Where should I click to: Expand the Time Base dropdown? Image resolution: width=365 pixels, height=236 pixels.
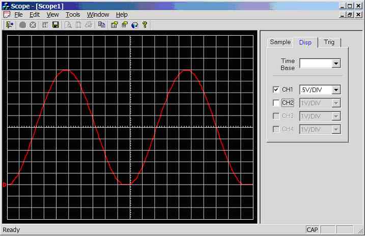point(336,64)
